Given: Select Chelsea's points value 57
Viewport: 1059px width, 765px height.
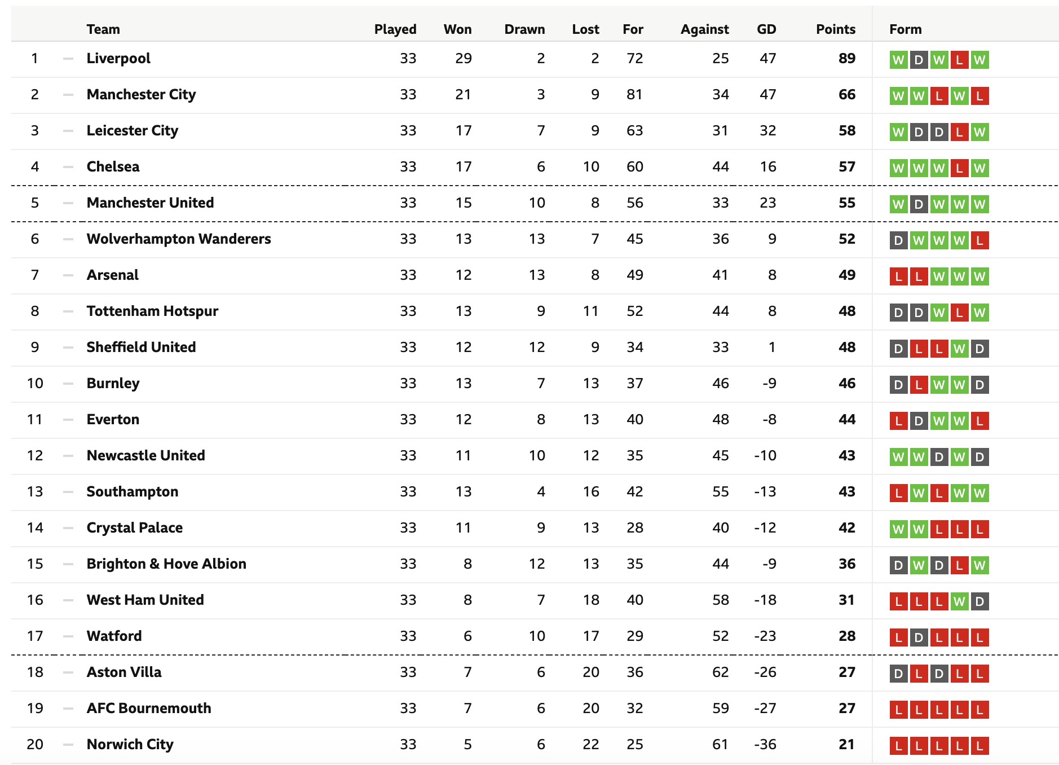Looking at the screenshot, I should 847,166.
